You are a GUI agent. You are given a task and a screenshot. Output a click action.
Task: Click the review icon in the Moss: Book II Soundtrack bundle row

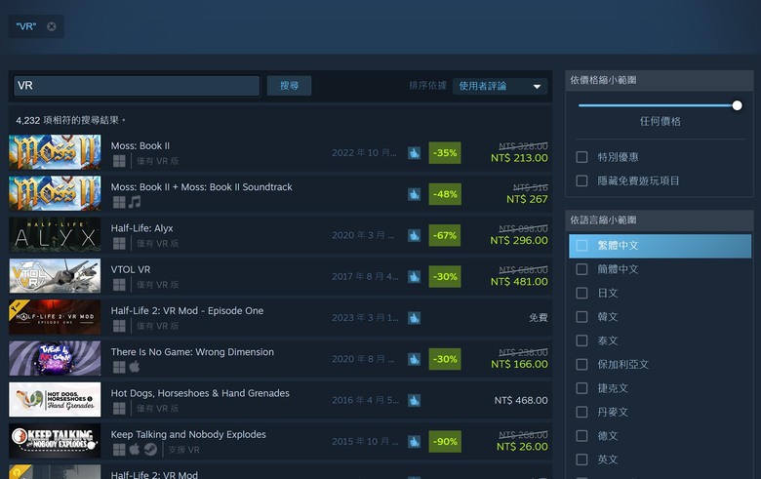point(414,194)
